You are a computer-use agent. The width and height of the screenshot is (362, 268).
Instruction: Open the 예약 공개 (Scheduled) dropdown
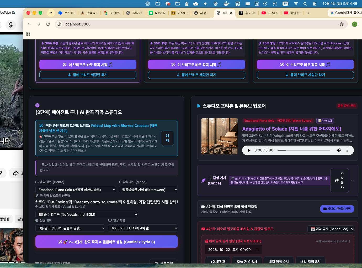tap(331, 229)
